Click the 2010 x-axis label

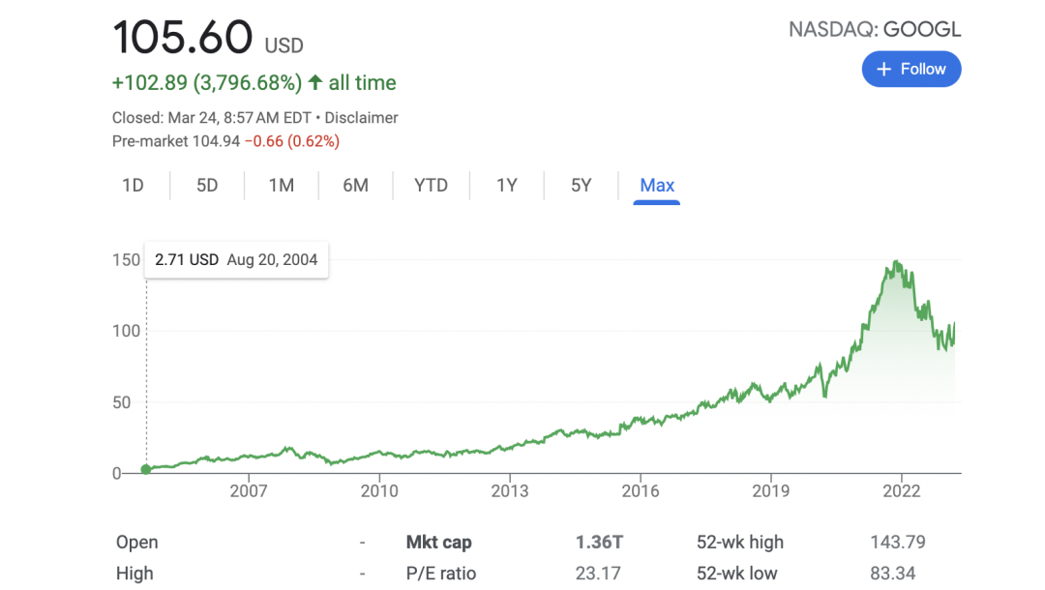379,491
